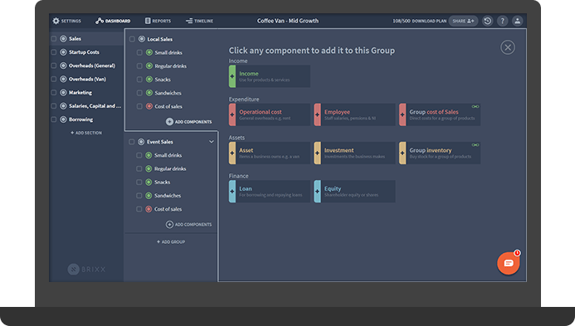Add a Group inventory linked component
Viewport: 575px width, 326px height.
[x=440, y=153]
